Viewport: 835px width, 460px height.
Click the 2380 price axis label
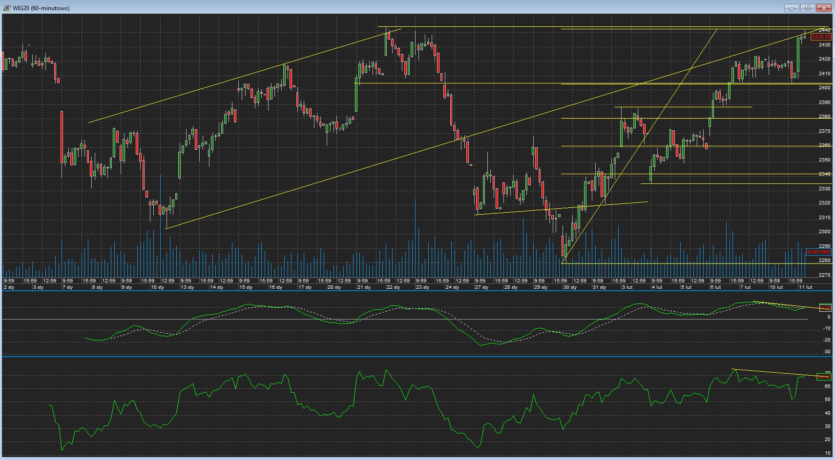(x=824, y=117)
